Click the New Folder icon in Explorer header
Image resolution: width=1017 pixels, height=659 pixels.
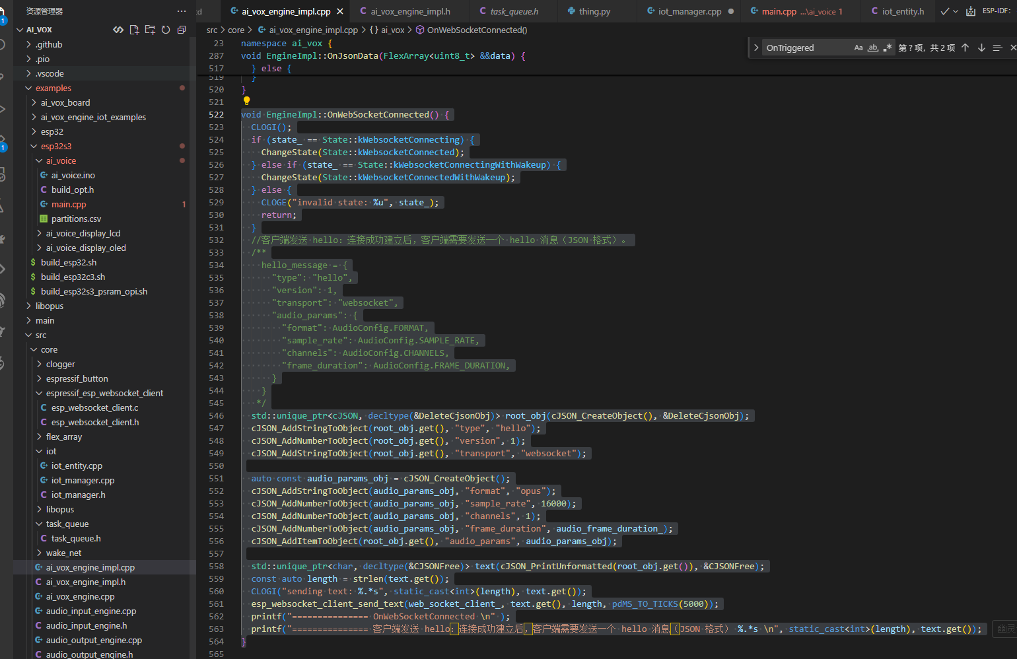tap(150, 30)
